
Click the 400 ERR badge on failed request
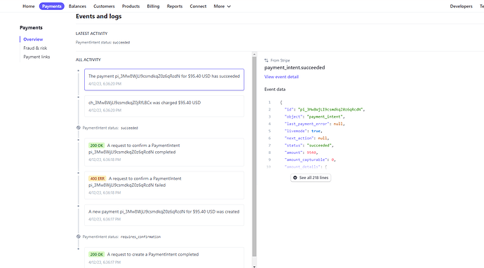pyautogui.click(x=98, y=178)
